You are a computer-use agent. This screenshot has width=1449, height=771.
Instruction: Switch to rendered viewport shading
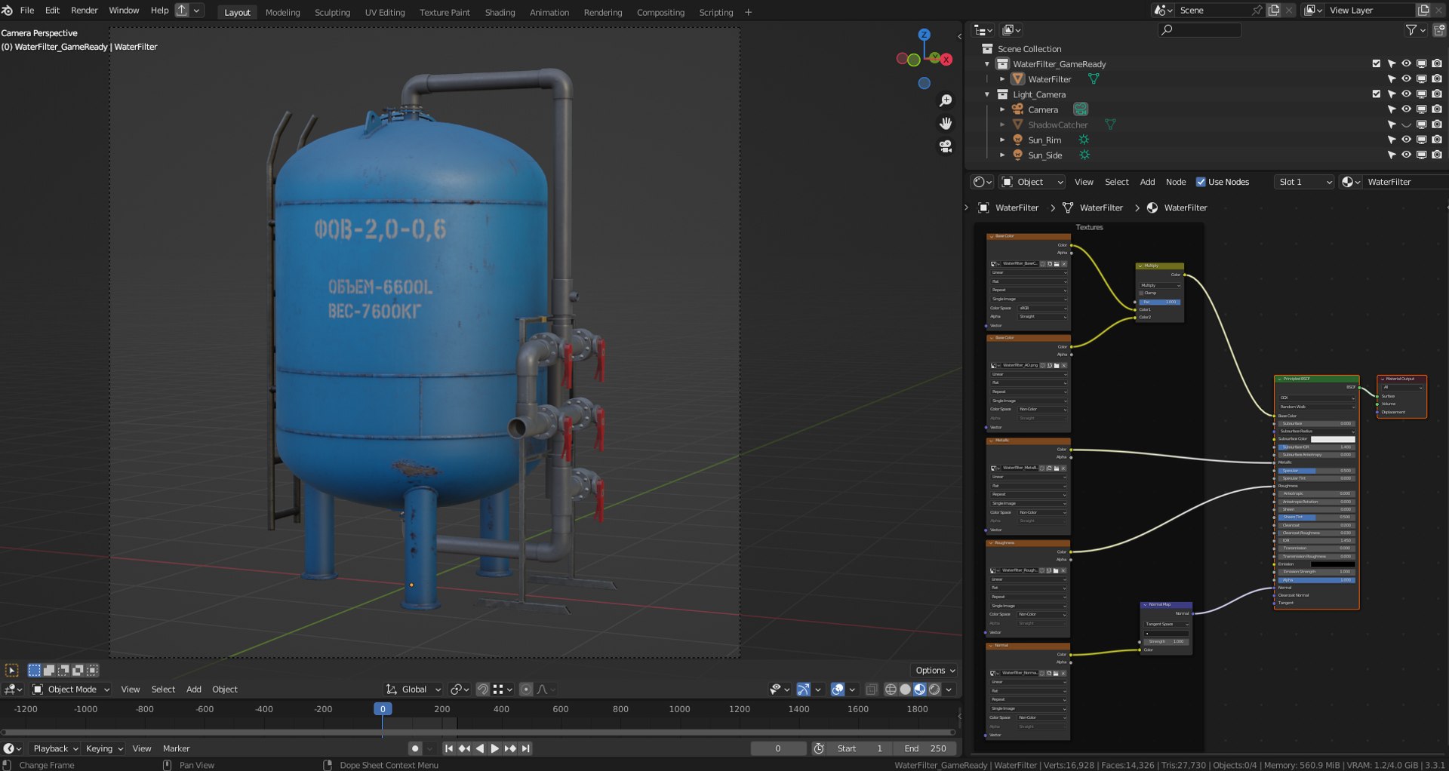[934, 690]
